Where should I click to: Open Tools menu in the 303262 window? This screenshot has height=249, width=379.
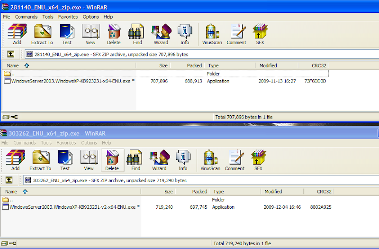[46, 143]
